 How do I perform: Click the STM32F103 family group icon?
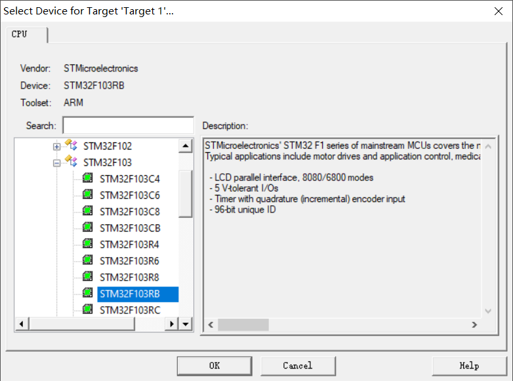coord(71,161)
